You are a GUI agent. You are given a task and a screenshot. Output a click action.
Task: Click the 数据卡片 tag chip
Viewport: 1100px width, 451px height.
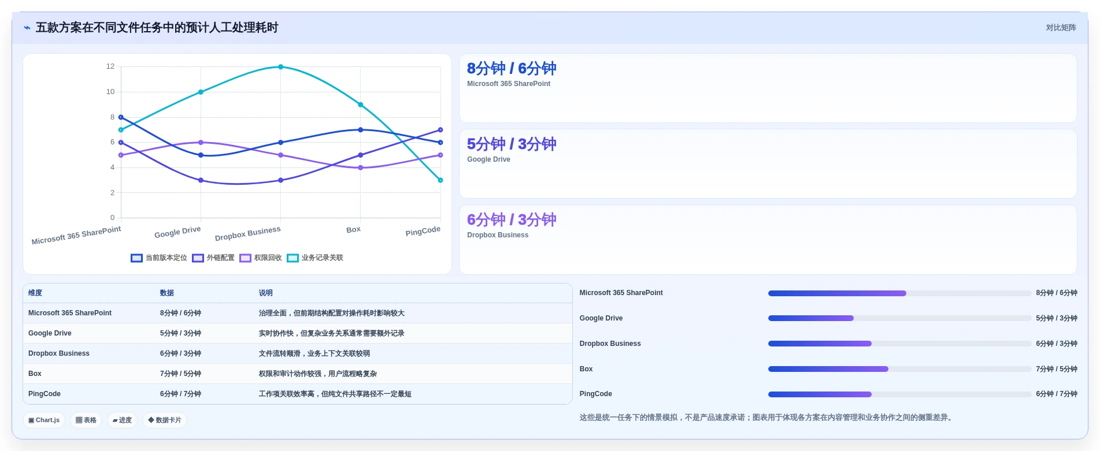coord(165,420)
